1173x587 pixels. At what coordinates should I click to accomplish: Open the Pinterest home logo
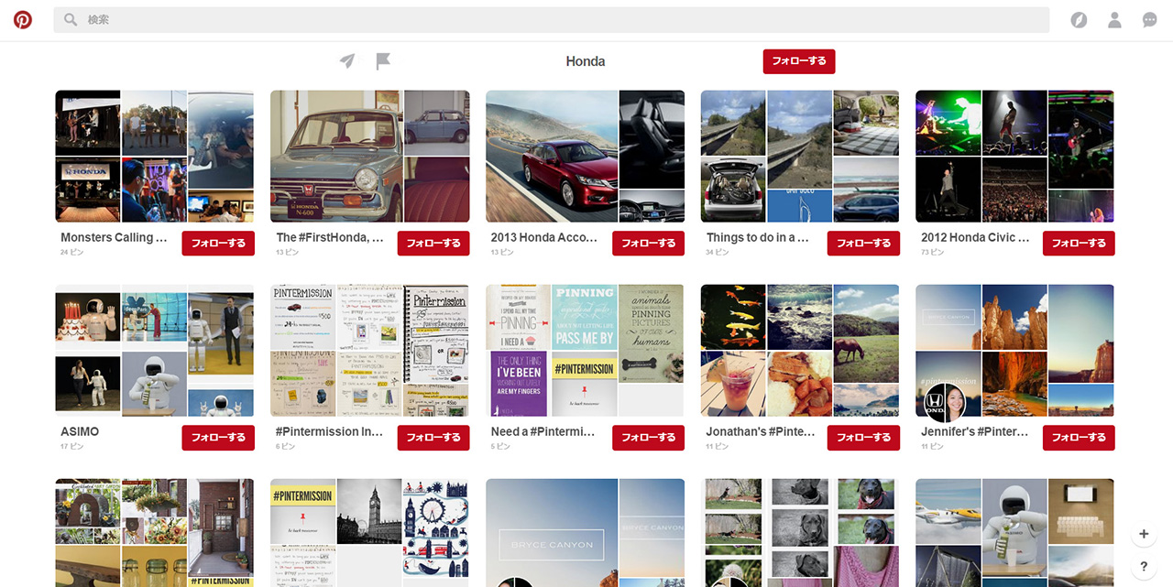pyautogui.click(x=23, y=19)
